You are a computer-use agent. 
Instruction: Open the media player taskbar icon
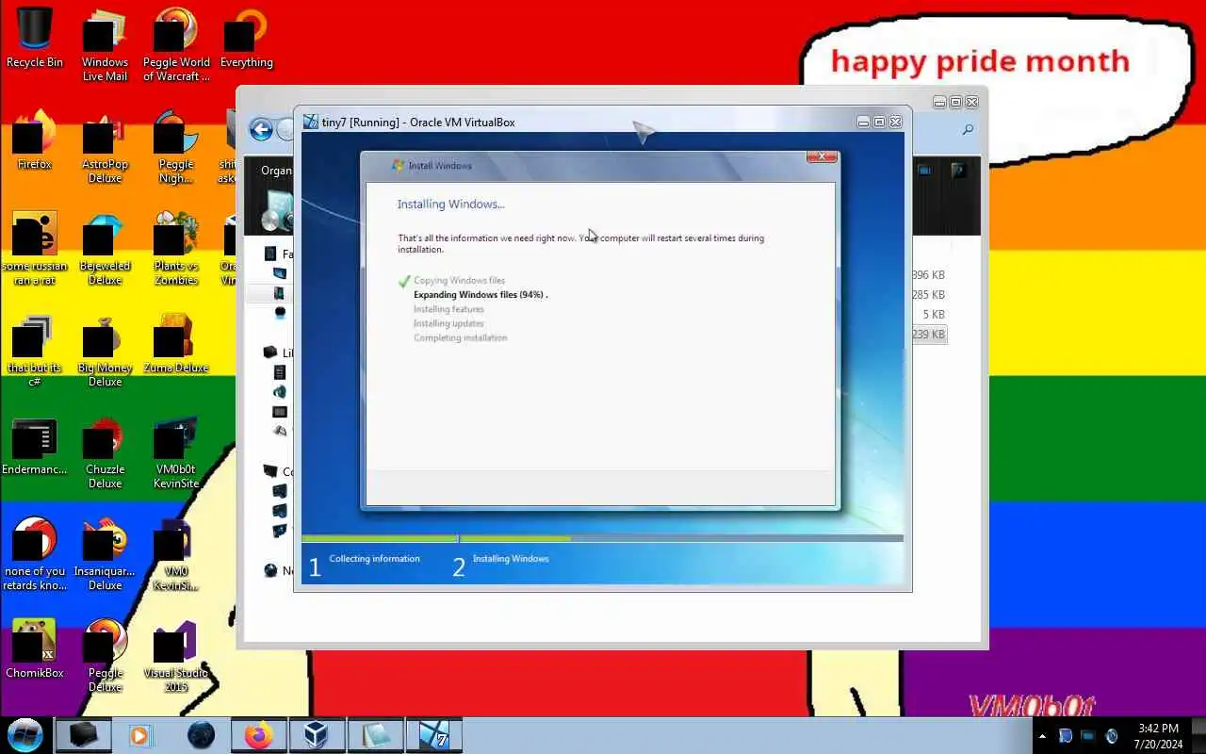pyautogui.click(x=140, y=735)
